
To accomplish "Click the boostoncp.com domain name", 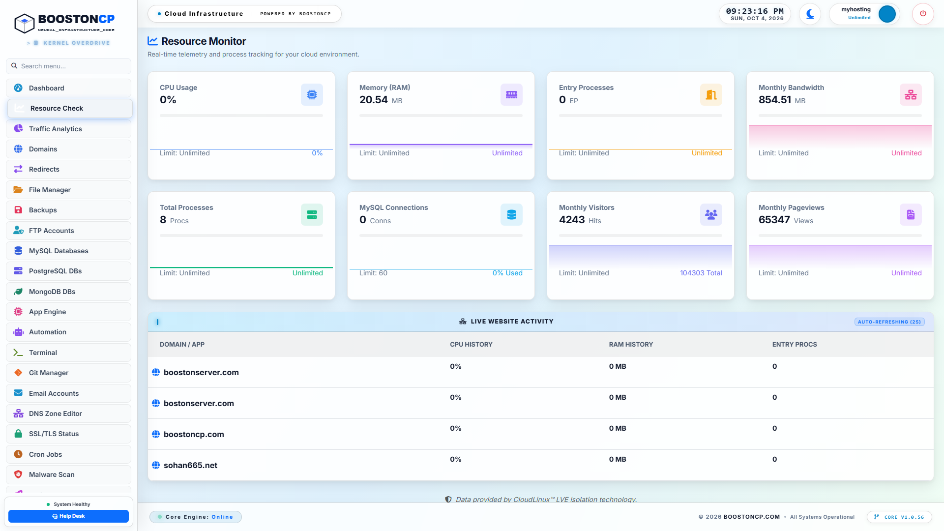I will [194, 434].
